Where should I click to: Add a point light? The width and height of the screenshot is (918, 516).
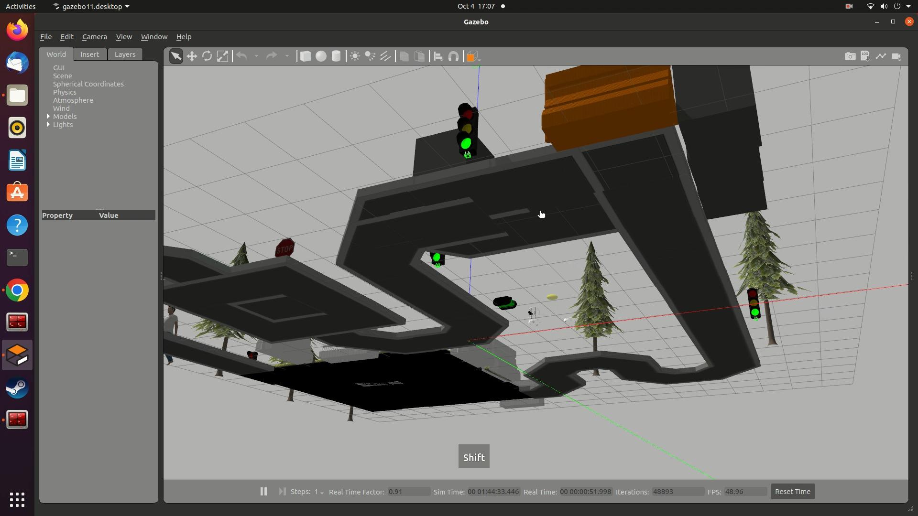tap(355, 56)
